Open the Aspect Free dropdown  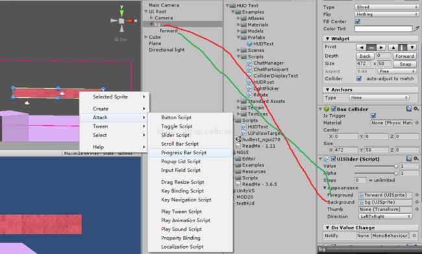coord(397,71)
